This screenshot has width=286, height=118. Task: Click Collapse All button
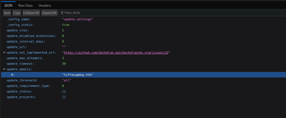pos(31,13)
